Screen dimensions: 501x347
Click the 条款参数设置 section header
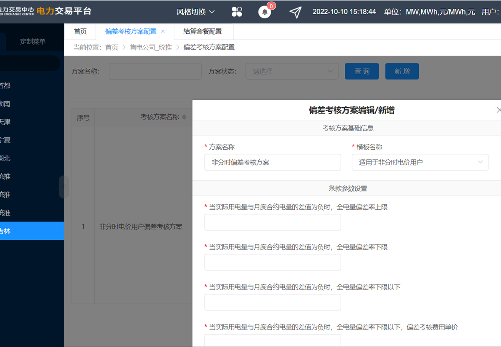point(348,188)
